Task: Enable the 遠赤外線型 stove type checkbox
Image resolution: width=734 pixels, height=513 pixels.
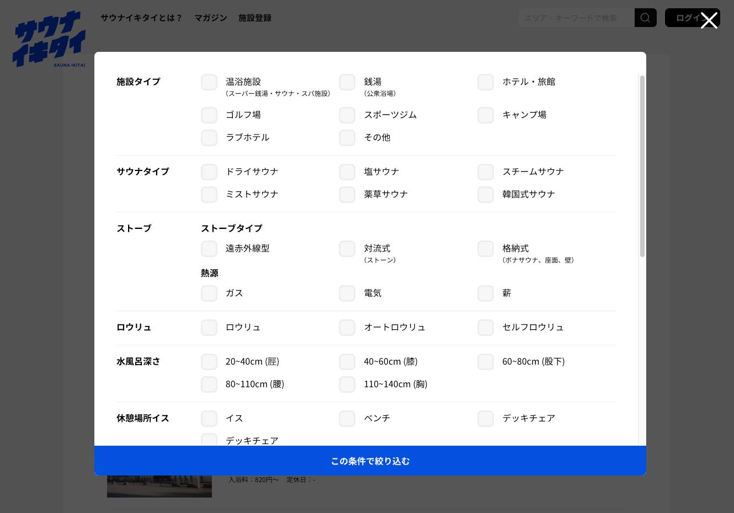Action: (x=209, y=249)
